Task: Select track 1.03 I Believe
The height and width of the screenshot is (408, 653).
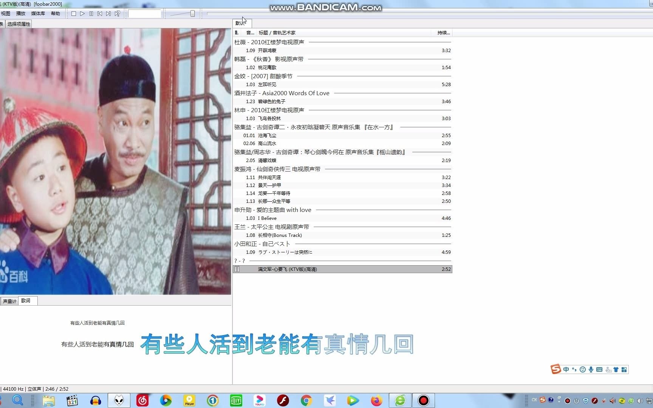Action: [342, 218]
